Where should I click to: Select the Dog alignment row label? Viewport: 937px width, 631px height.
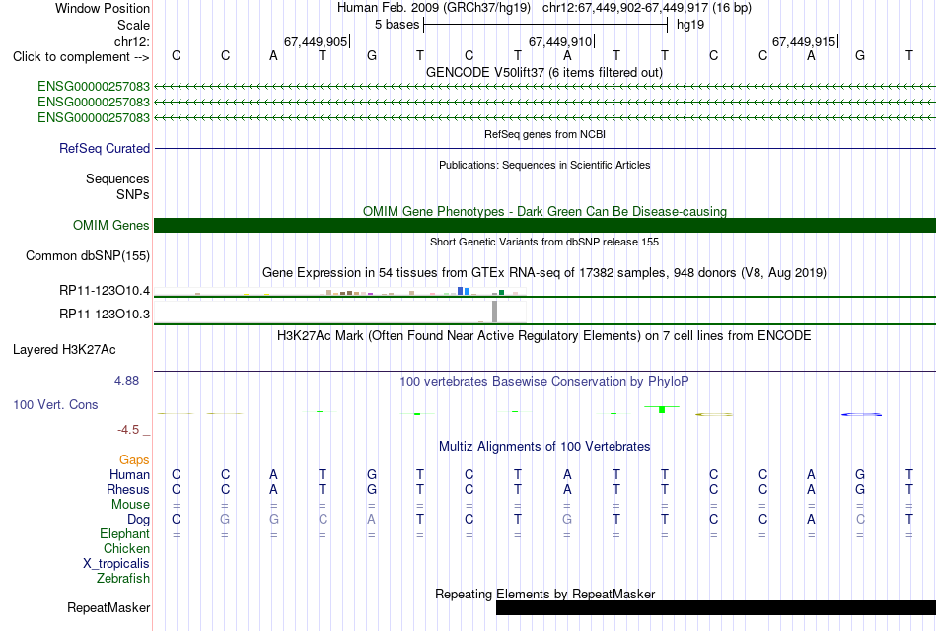pos(138,520)
